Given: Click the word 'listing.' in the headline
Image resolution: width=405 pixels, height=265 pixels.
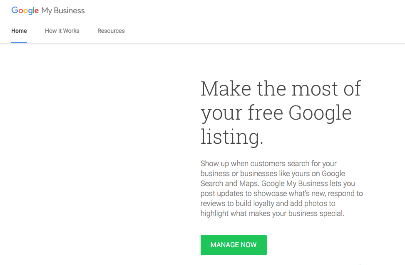Looking at the screenshot, I should tap(231, 137).
